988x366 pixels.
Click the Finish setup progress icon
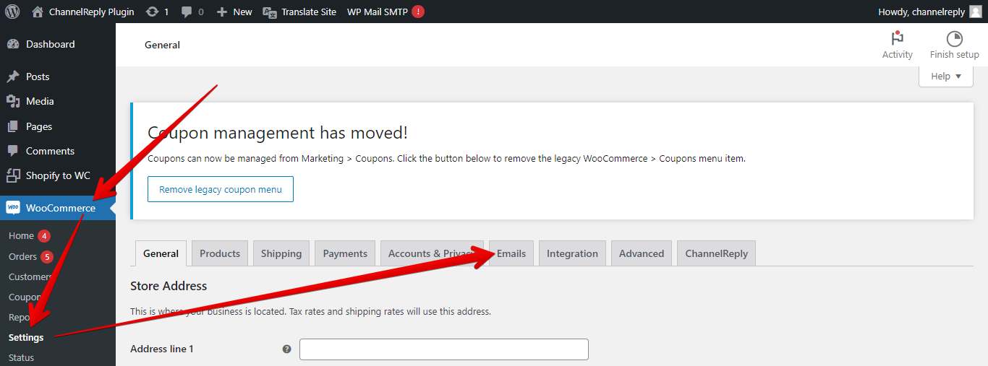coord(955,38)
